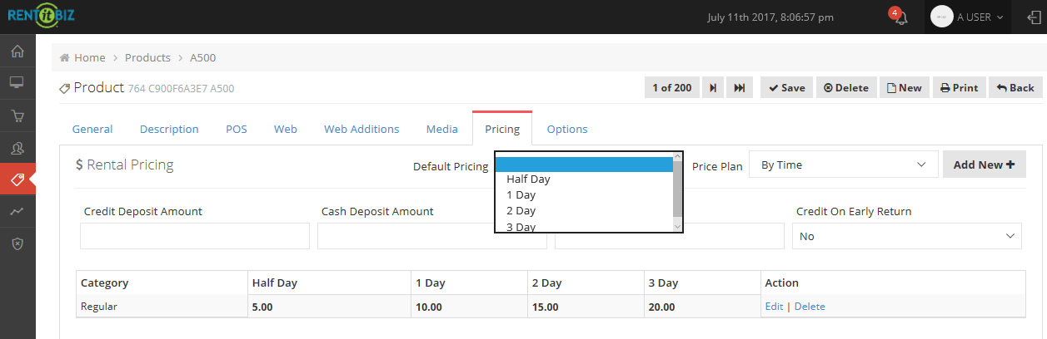Click the Credit Deposit Amount field
The height and width of the screenshot is (339, 1047).
195,236
